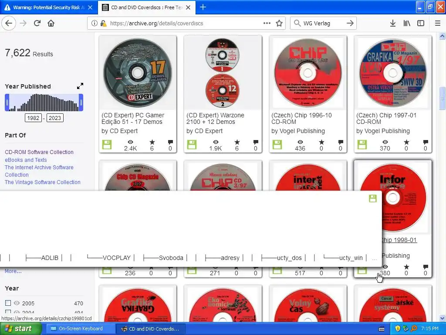446x335 pixels.
Task: Switch to the Warning: Potential Security Risk tab
Action: coord(49,7)
